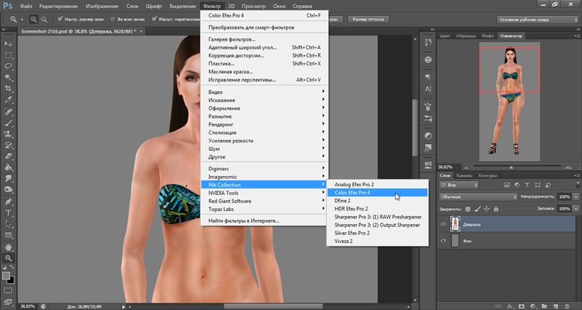The height and width of the screenshot is (310, 582).
Task: Switch to the 'Каналы' tab
Action: (x=464, y=175)
